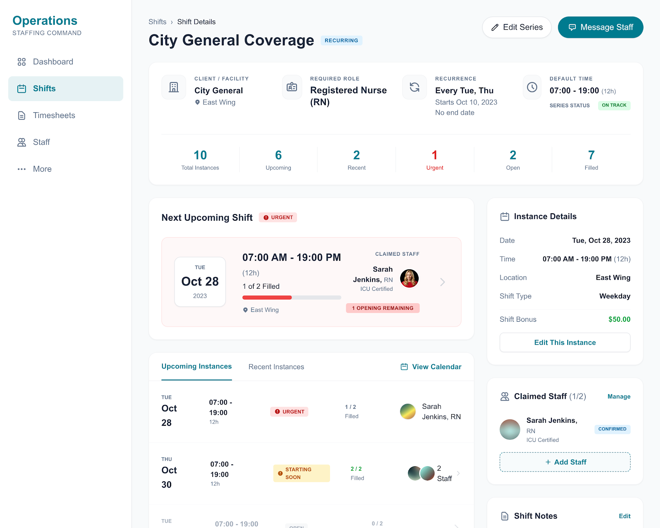Click the Required Role ID badge icon
The image size is (660, 528).
(292, 87)
